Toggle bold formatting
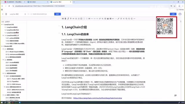Screen dimensions: 185x104 [65, 18]
